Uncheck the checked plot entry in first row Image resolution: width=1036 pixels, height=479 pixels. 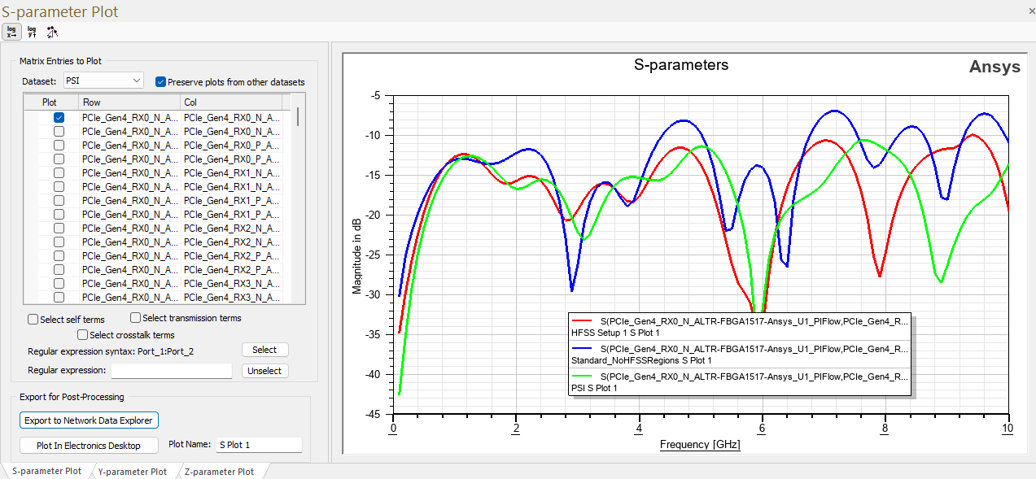[x=59, y=118]
